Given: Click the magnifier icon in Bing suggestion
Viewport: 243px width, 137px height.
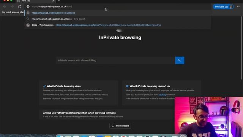Looking at the screenshot, I should coord(28,19).
